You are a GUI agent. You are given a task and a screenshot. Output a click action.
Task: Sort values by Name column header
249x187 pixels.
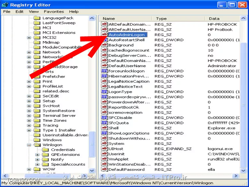(x=125, y=18)
